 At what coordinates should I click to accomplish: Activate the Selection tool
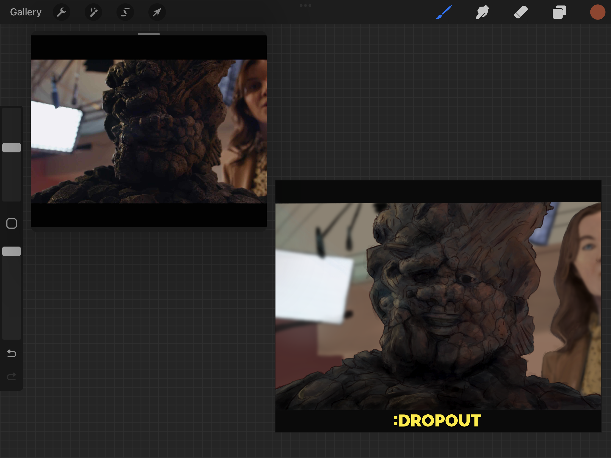(125, 12)
